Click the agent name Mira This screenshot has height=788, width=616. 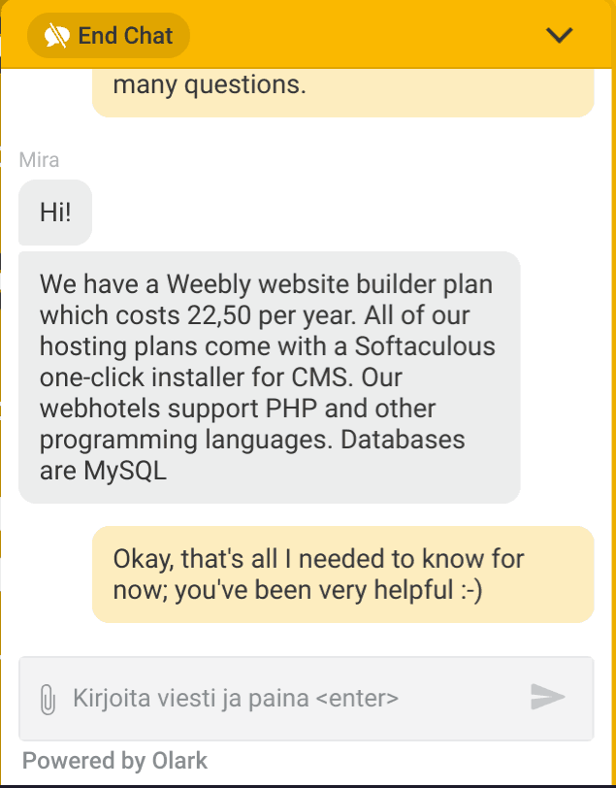click(39, 160)
